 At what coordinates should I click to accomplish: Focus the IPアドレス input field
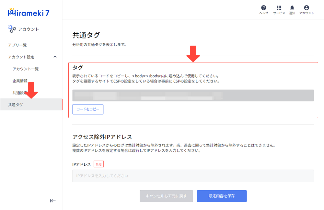click(x=193, y=176)
